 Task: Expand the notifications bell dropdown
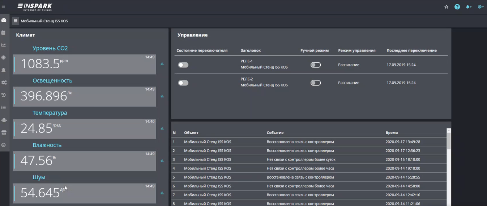[x=469, y=7]
